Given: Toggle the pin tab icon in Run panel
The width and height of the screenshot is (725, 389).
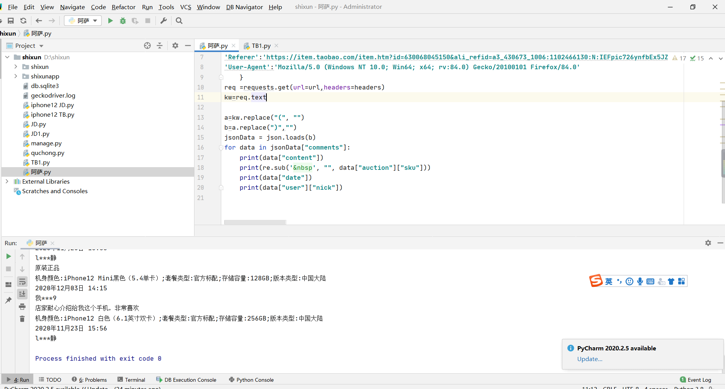Looking at the screenshot, I should pyautogui.click(x=8, y=300).
